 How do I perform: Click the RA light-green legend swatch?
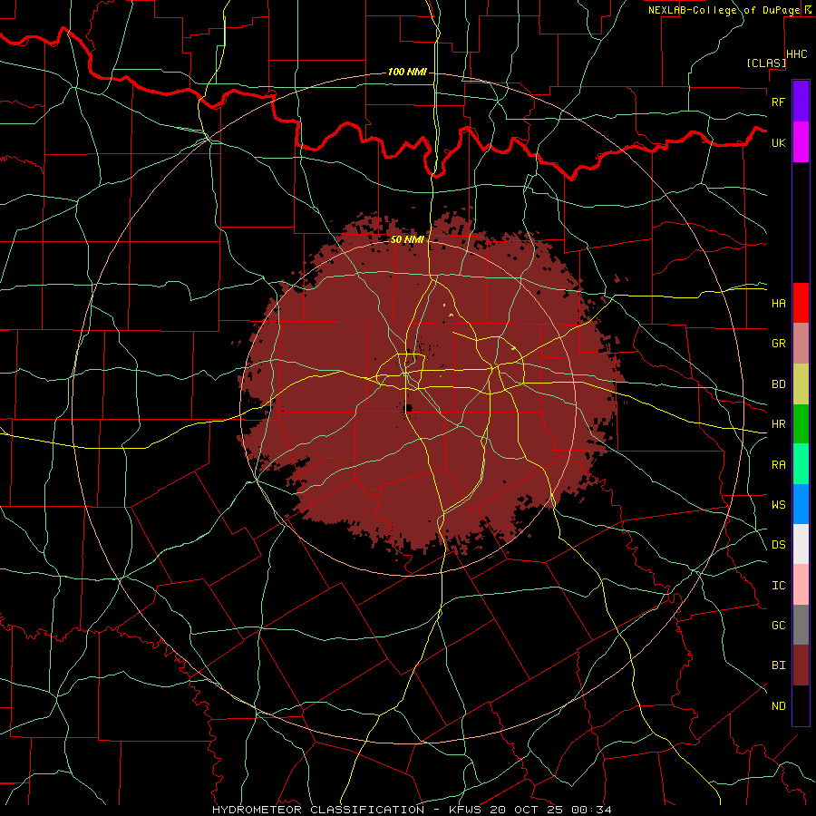tap(801, 464)
